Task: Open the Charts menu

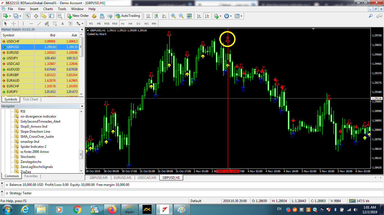Action: 48,9
